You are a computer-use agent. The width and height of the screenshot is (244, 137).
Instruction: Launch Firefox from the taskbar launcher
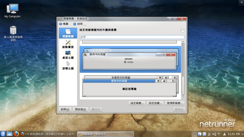[16, 134]
